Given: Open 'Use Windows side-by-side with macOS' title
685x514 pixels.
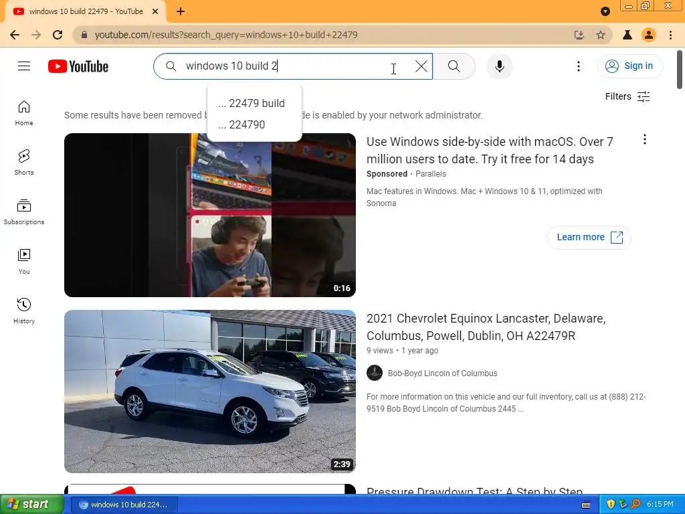Looking at the screenshot, I should click(x=490, y=151).
